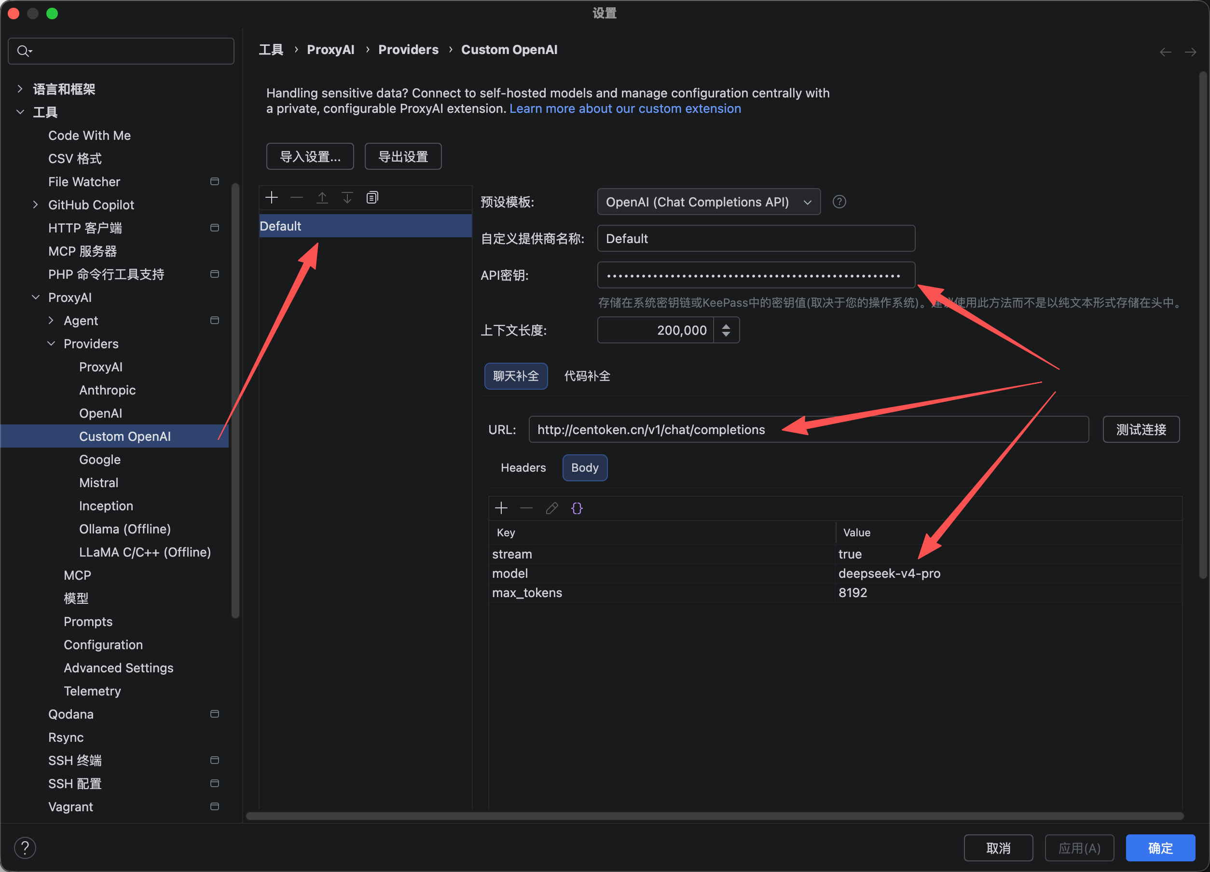1210x872 pixels.
Task: Click the 自定义提供商名称 text field
Action: point(756,238)
